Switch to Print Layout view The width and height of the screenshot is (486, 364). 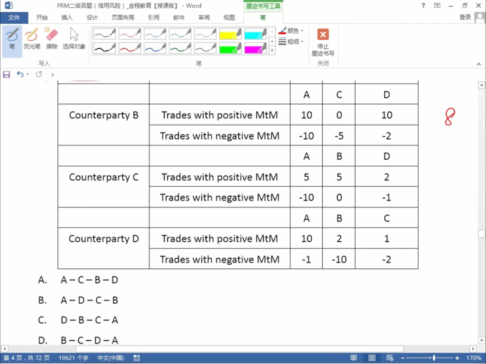coord(372,358)
